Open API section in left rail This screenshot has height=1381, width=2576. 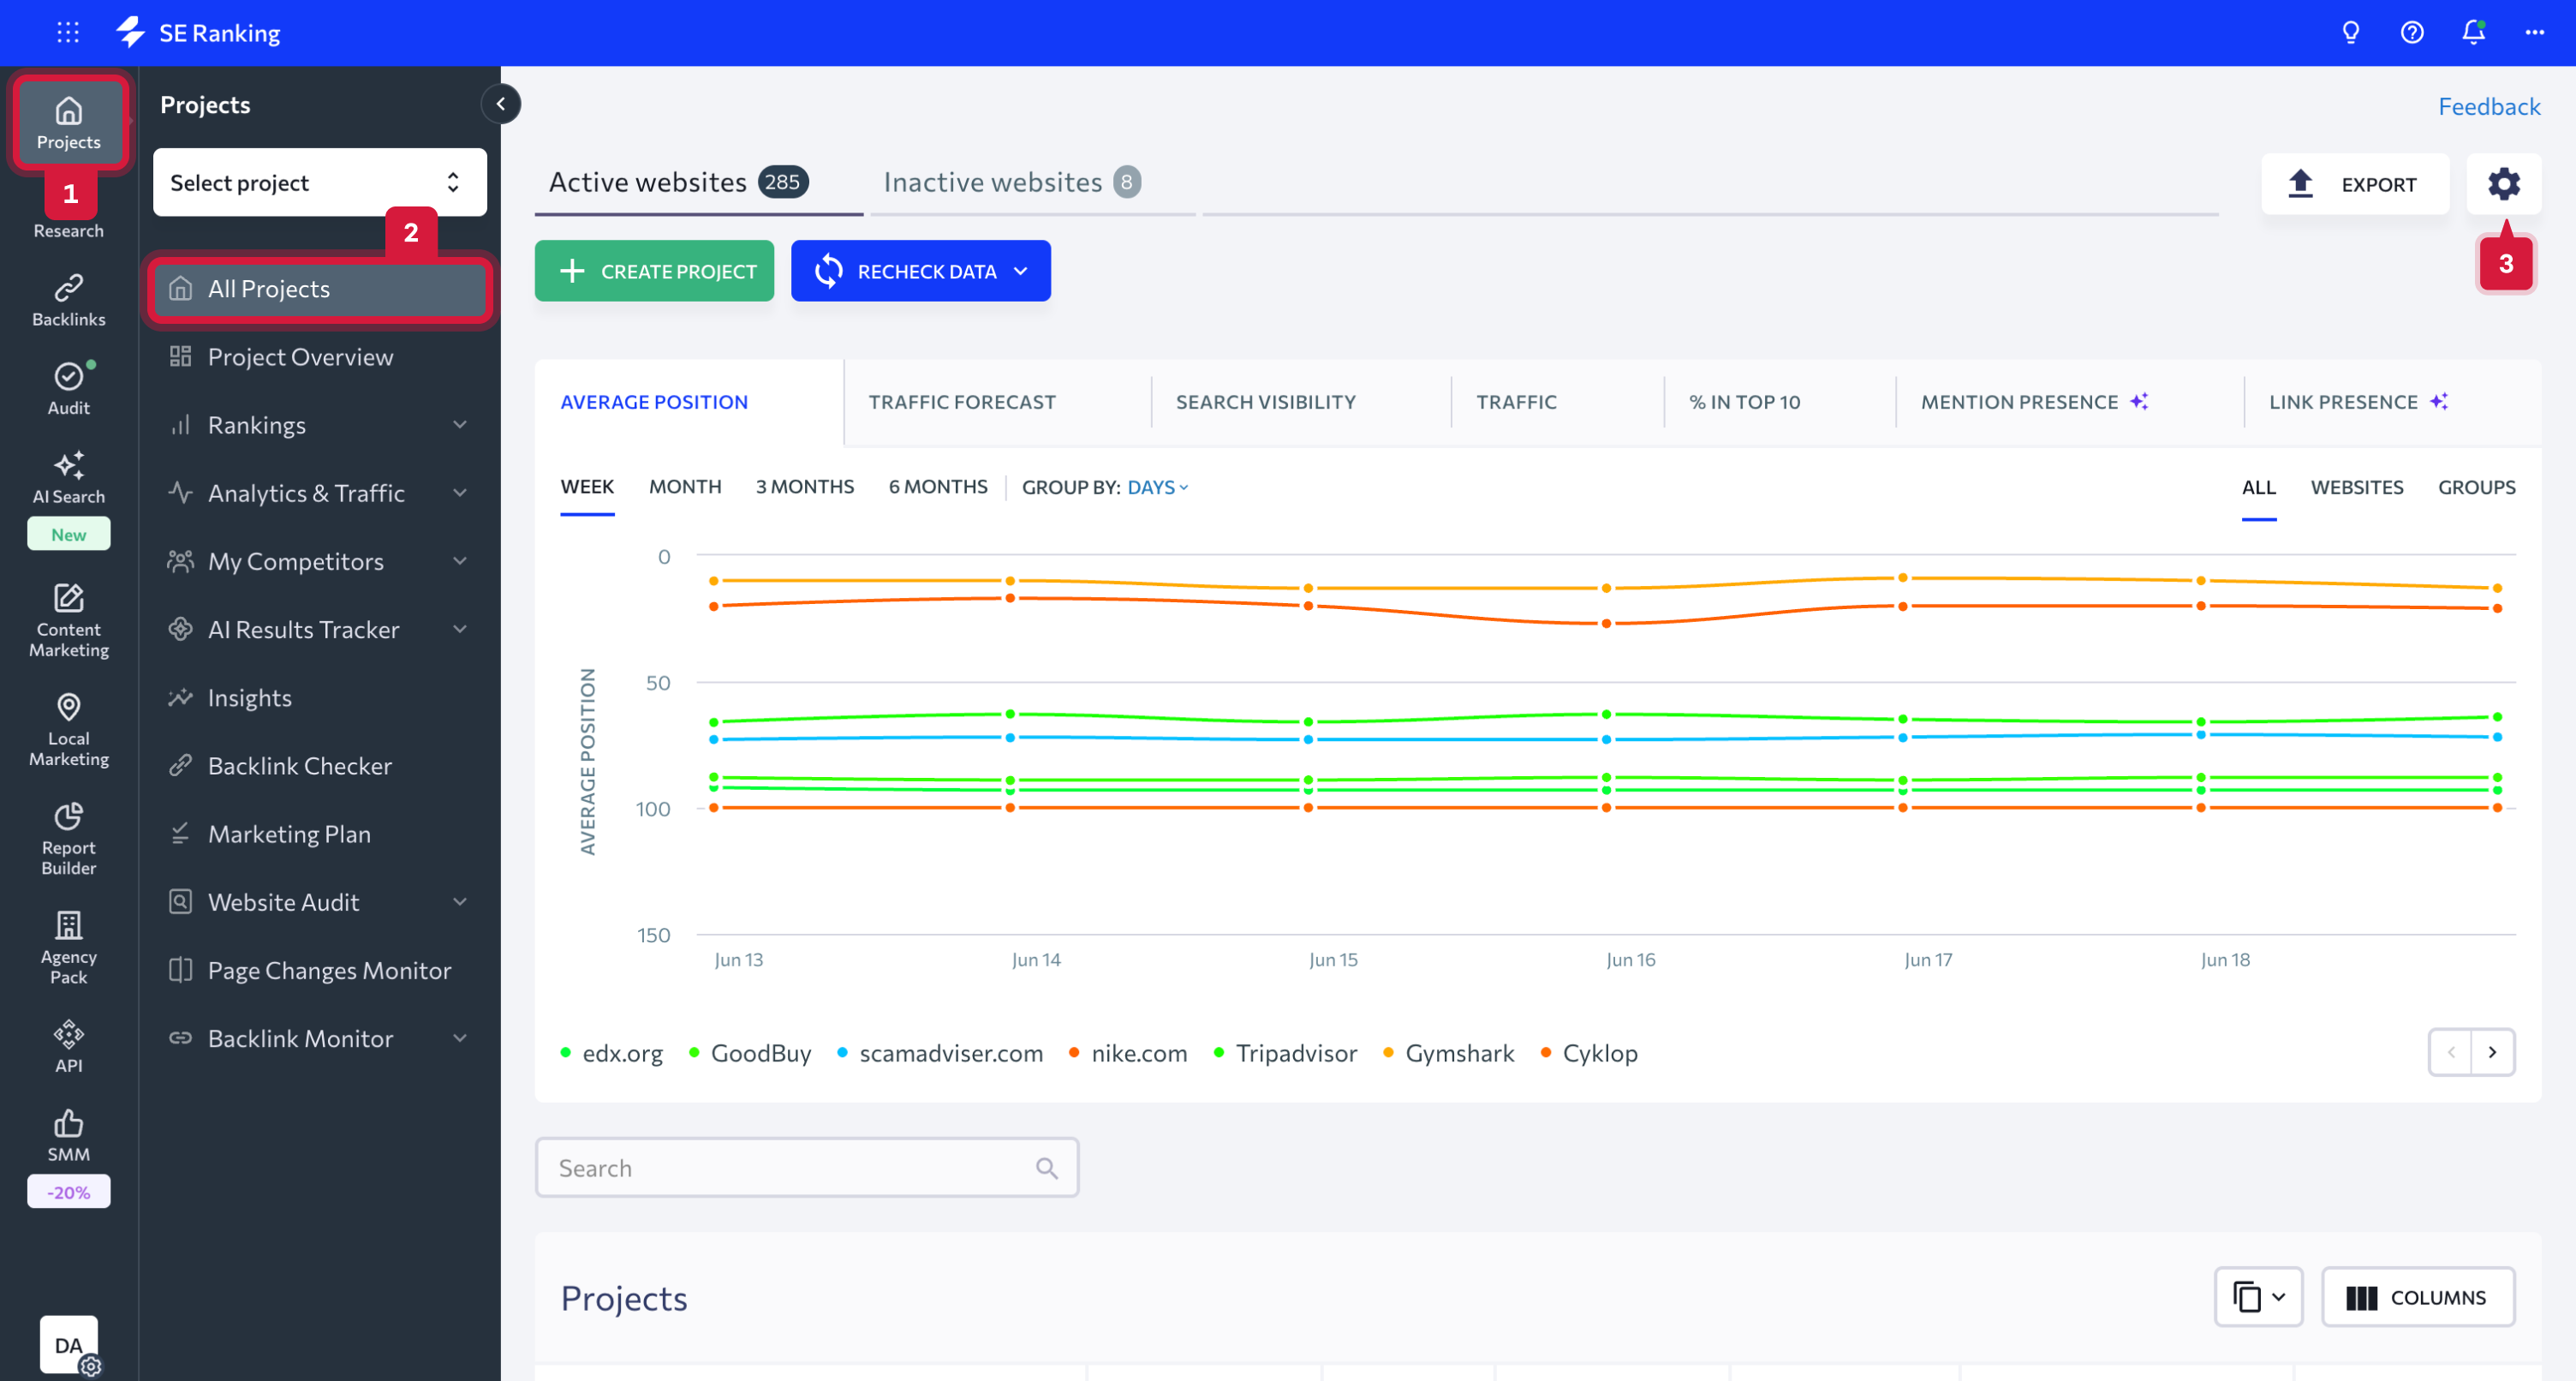[68, 1046]
